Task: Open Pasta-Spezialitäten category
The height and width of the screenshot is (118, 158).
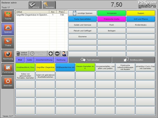Action: [x=82, y=19]
